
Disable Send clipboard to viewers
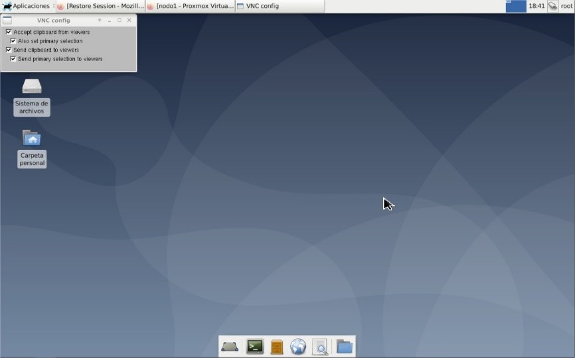[x=9, y=50]
